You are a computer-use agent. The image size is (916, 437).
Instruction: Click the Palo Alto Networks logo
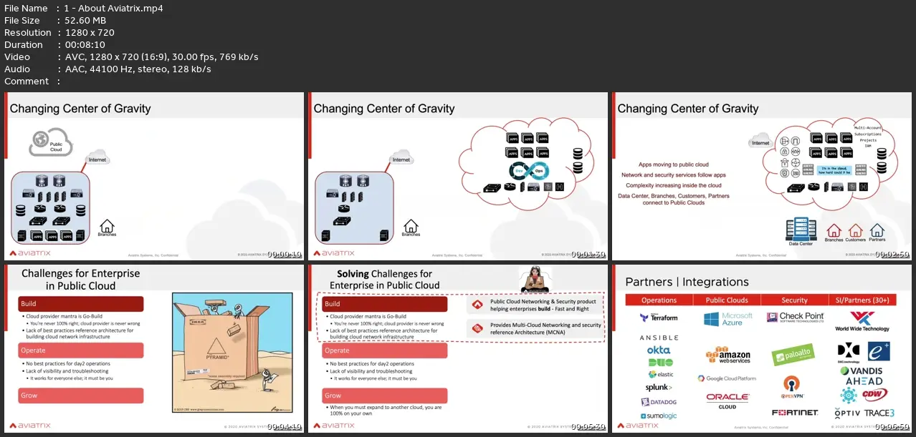click(x=793, y=355)
